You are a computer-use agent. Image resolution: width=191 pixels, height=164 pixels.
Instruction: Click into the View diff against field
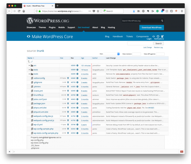click(x=160, y=54)
